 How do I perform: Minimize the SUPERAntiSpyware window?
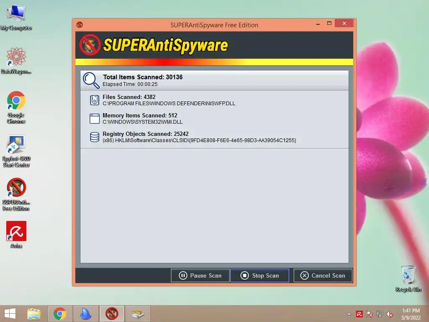(318, 24)
